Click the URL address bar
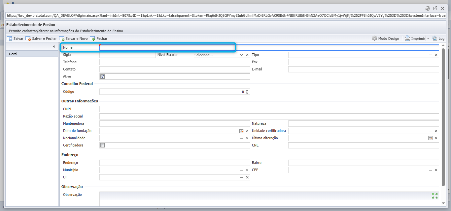Image resolution: width=451 pixels, height=211 pixels. coord(225,15)
